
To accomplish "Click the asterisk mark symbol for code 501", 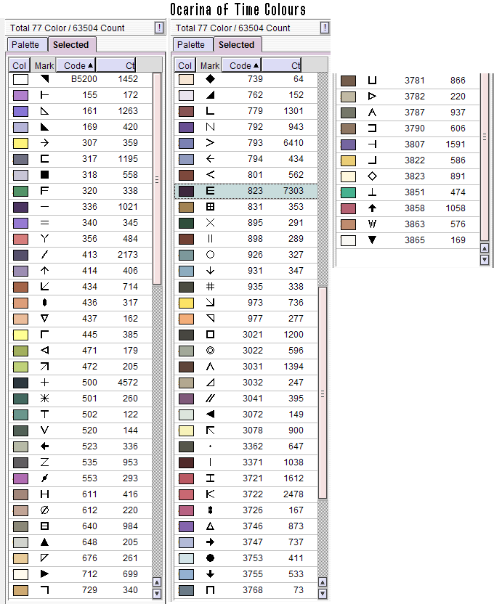I will coord(45,399).
